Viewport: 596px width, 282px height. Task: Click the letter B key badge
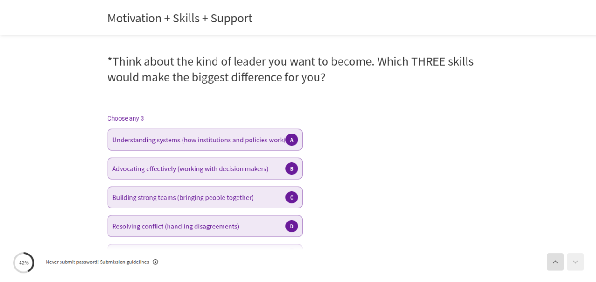(x=291, y=168)
